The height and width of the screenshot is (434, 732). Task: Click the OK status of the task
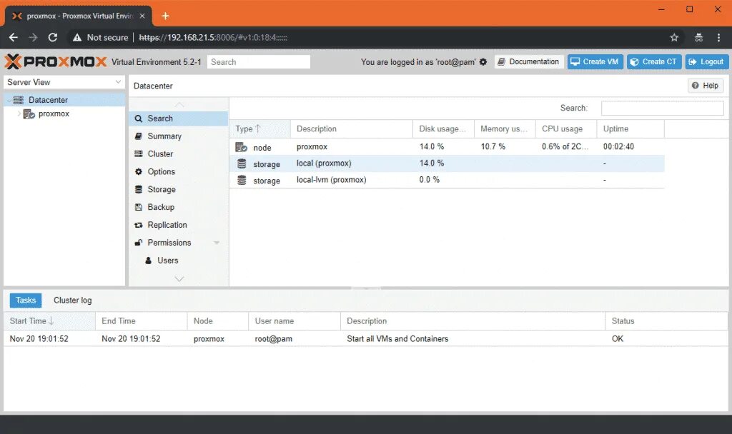(x=618, y=339)
